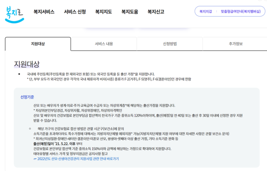Open the 복지신고 menu

[x=156, y=12]
